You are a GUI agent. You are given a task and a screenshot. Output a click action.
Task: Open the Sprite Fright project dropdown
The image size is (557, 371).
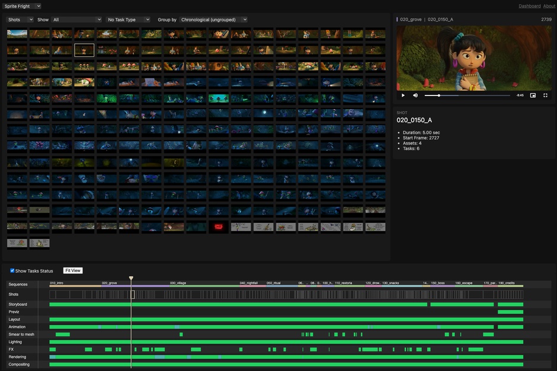22,6
